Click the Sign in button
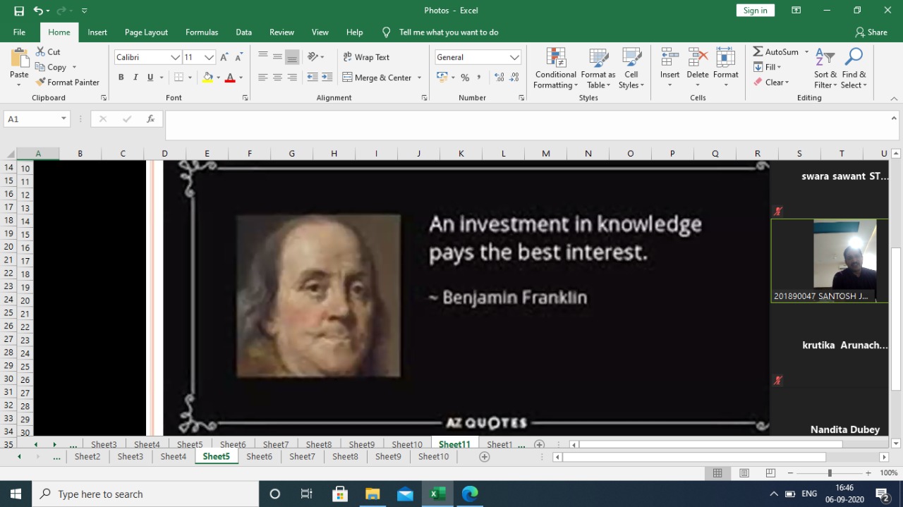The image size is (903, 507). click(x=755, y=11)
